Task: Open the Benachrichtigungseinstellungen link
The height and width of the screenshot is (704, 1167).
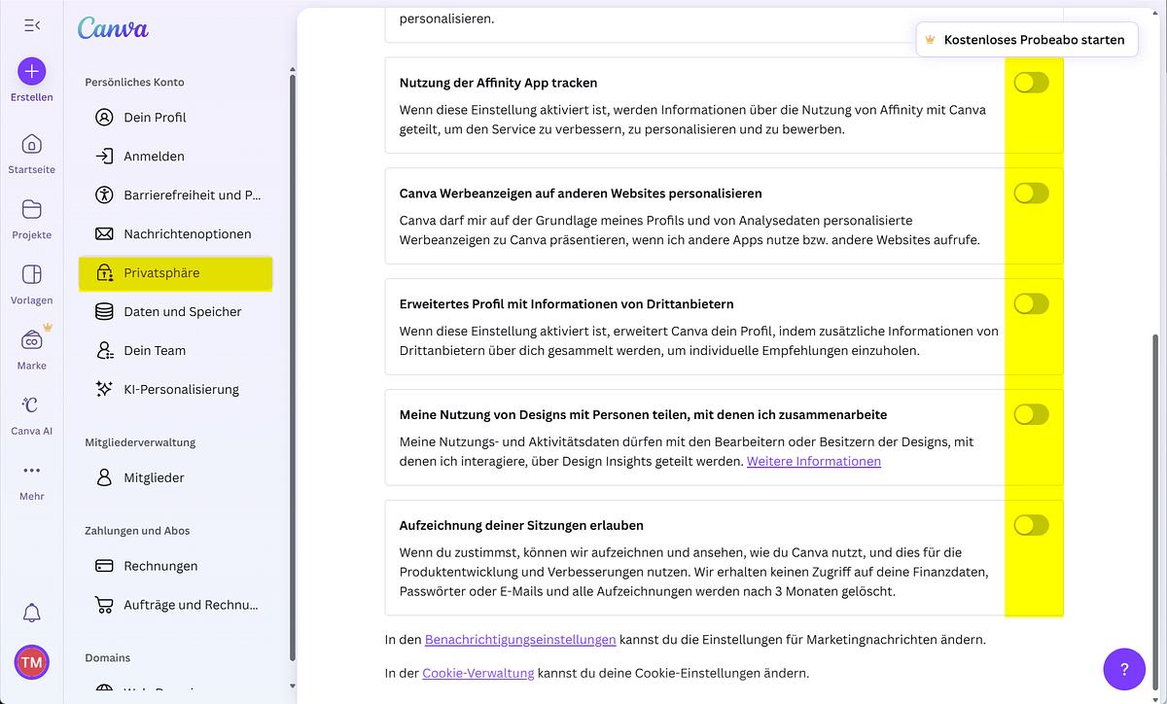Action: [x=520, y=640]
